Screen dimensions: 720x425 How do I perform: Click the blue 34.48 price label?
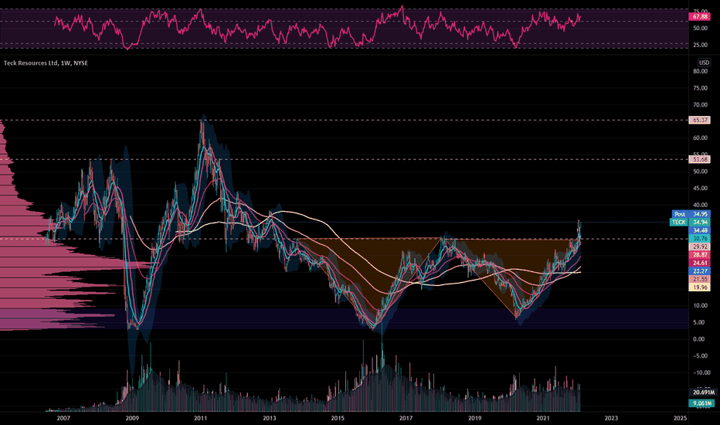pos(699,230)
